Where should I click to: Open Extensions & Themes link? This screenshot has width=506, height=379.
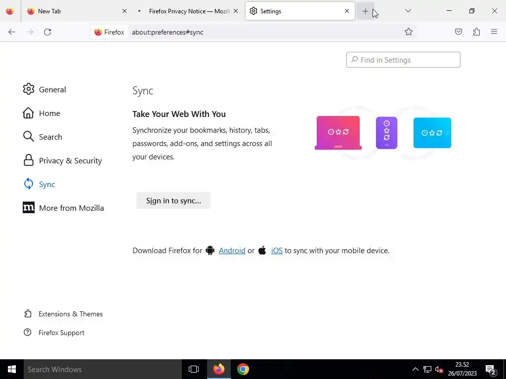click(x=64, y=314)
